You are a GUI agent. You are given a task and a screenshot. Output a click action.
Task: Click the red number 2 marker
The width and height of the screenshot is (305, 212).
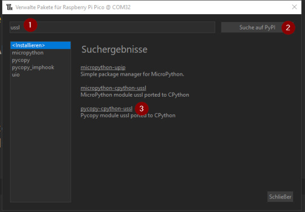288,28
